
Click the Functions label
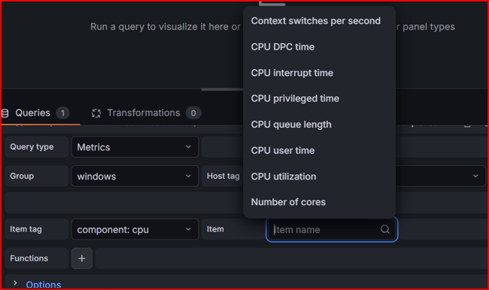[29, 258]
